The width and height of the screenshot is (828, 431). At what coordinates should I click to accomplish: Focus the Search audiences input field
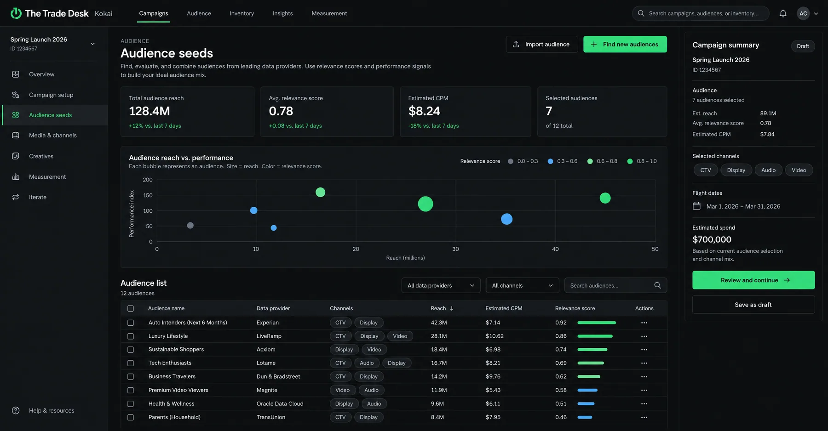[615, 285]
